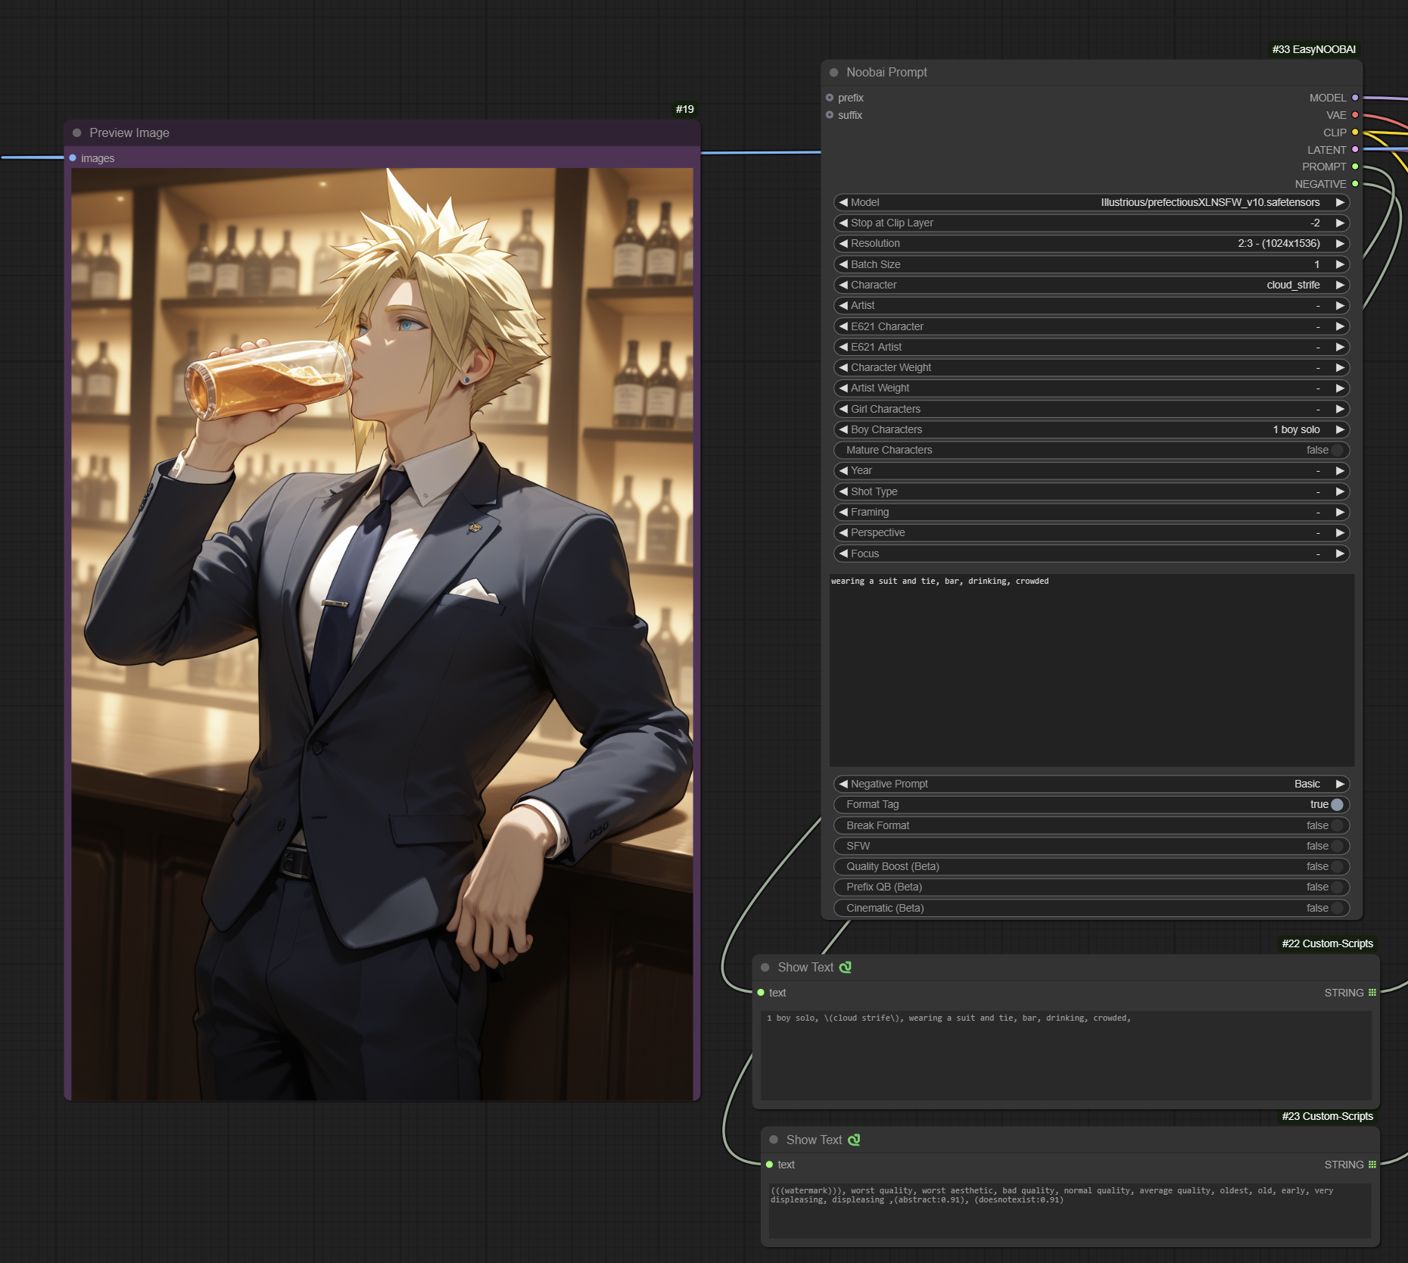Enable the SFW toggle
The image size is (1408, 1263).
(1337, 846)
